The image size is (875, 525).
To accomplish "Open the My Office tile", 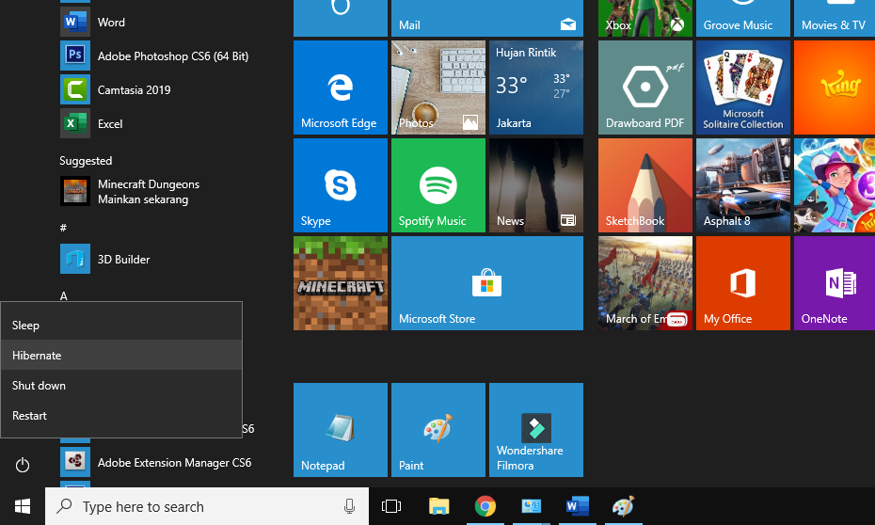I will 742,283.
